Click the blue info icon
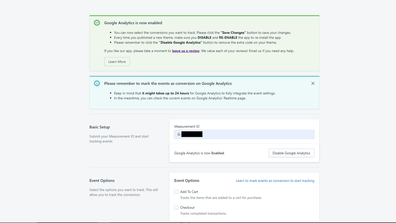Viewport: 396px width, 223px height. (97, 83)
